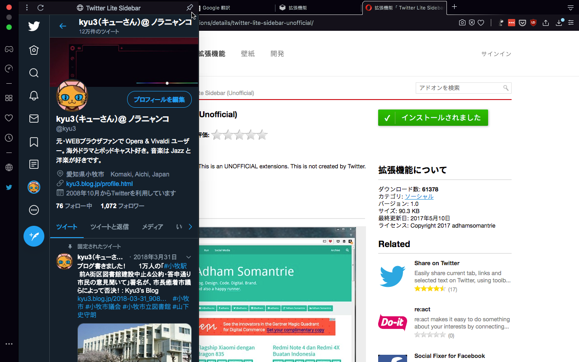Click the #小牧駅 hashtag in the tweet
This screenshot has width=579, height=362.
pos(176,266)
